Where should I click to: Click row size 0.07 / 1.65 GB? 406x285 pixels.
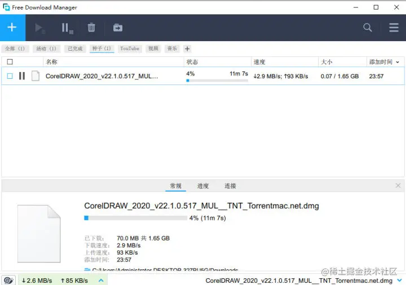pyautogui.click(x=339, y=76)
